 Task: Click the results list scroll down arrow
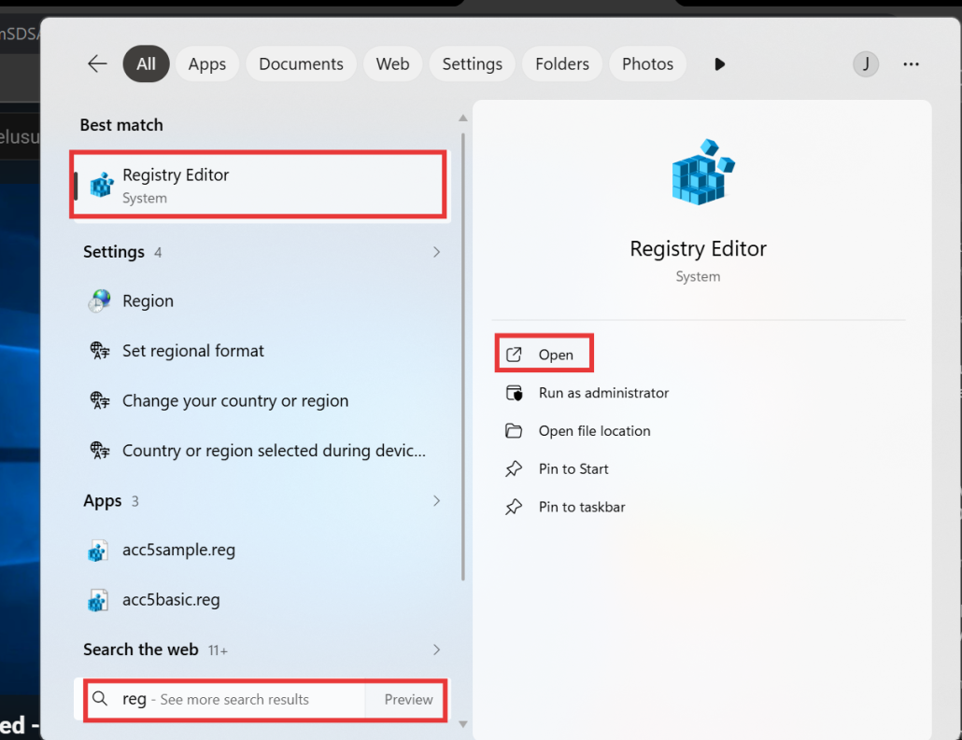tap(463, 724)
